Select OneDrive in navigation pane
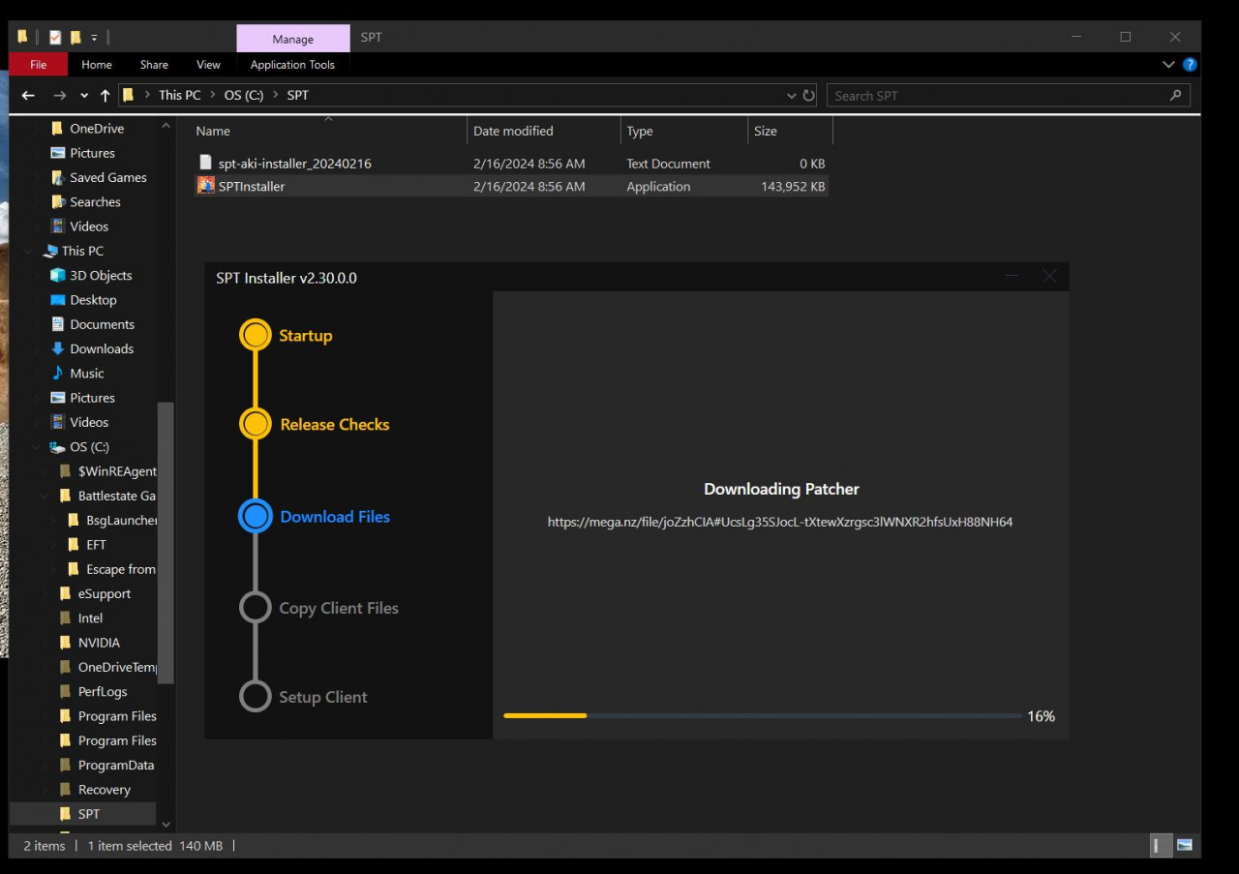 97,128
